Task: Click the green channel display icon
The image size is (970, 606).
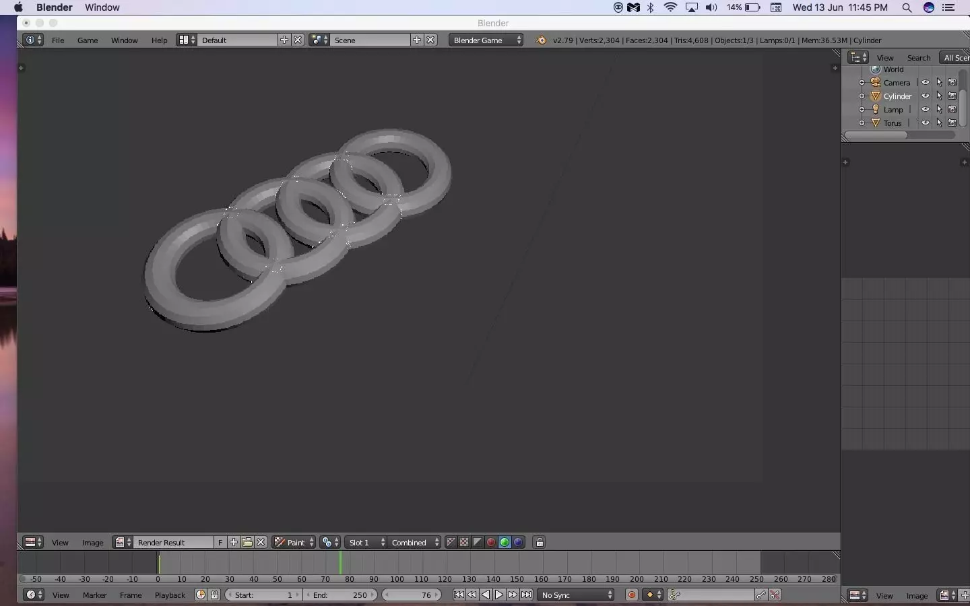Action: point(505,542)
